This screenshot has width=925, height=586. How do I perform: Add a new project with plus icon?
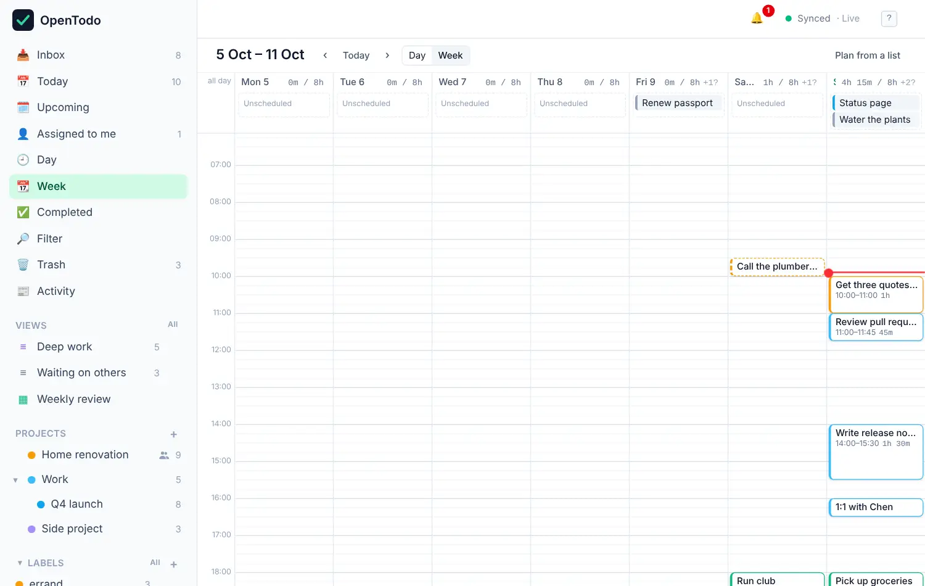(x=174, y=434)
